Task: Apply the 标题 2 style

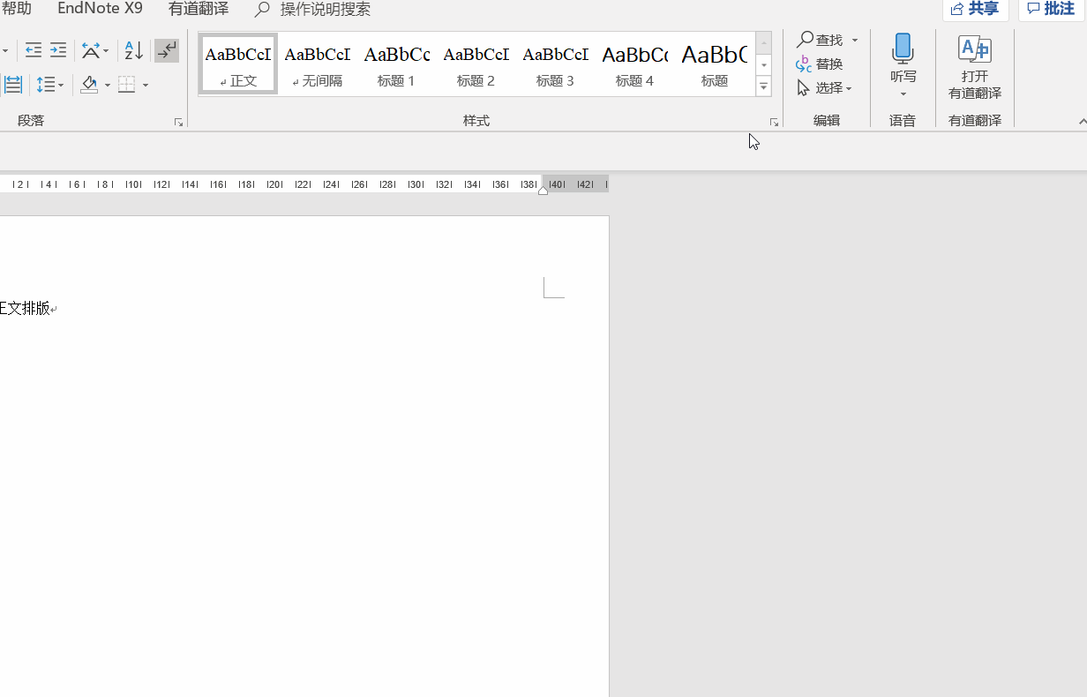Action: (476, 64)
